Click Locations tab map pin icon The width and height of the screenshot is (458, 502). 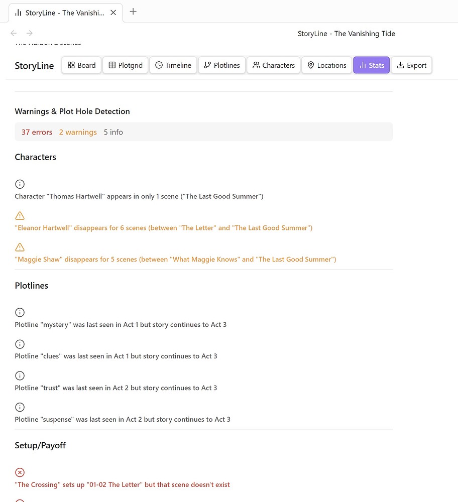(x=311, y=65)
